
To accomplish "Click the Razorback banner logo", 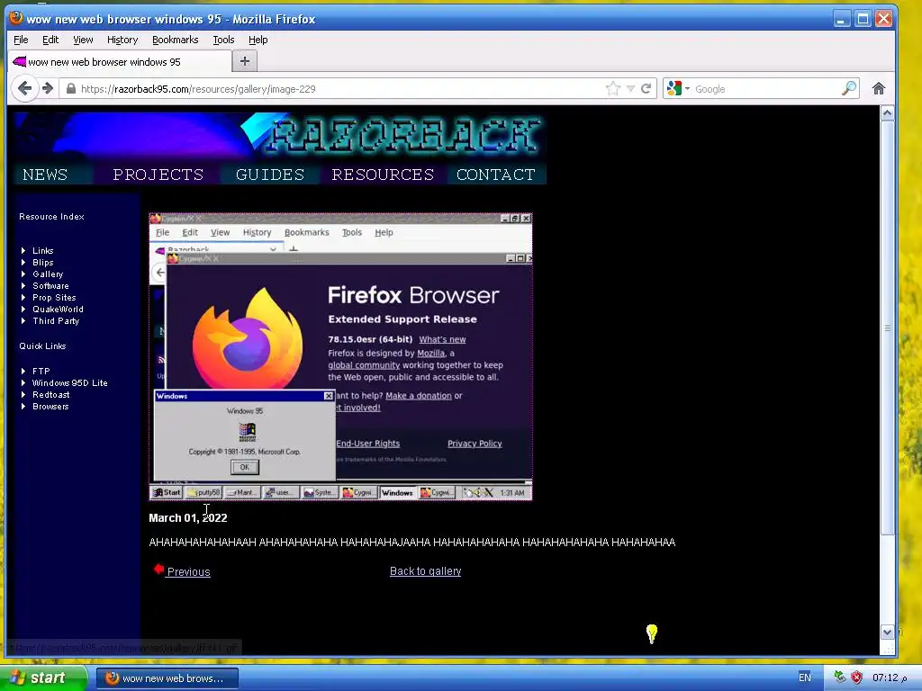I will 280,137.
